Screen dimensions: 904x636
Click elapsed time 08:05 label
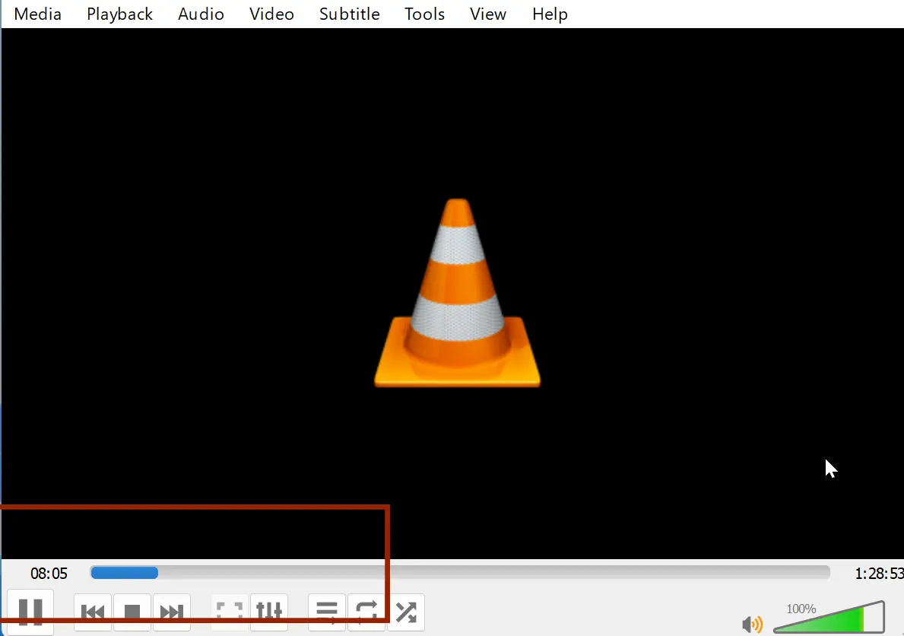49,573
